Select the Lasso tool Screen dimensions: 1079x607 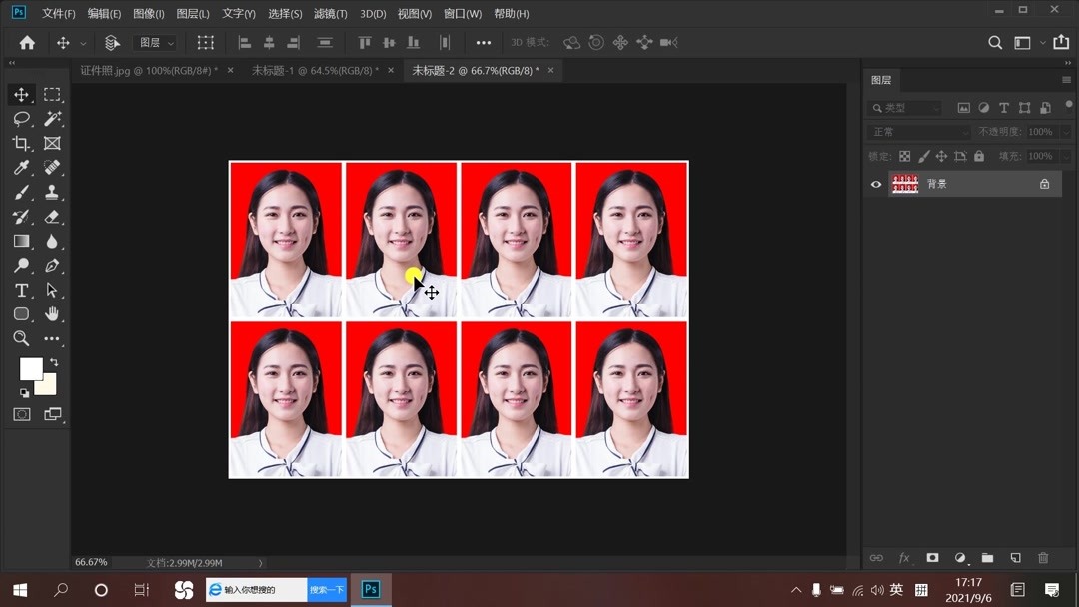coord(22,119)
